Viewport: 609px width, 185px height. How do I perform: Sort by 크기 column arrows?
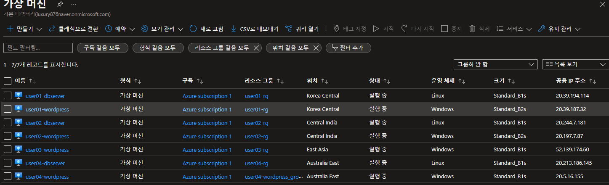pos(511,81)
